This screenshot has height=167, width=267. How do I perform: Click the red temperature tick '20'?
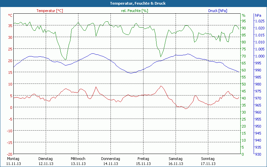click(10, 61)
